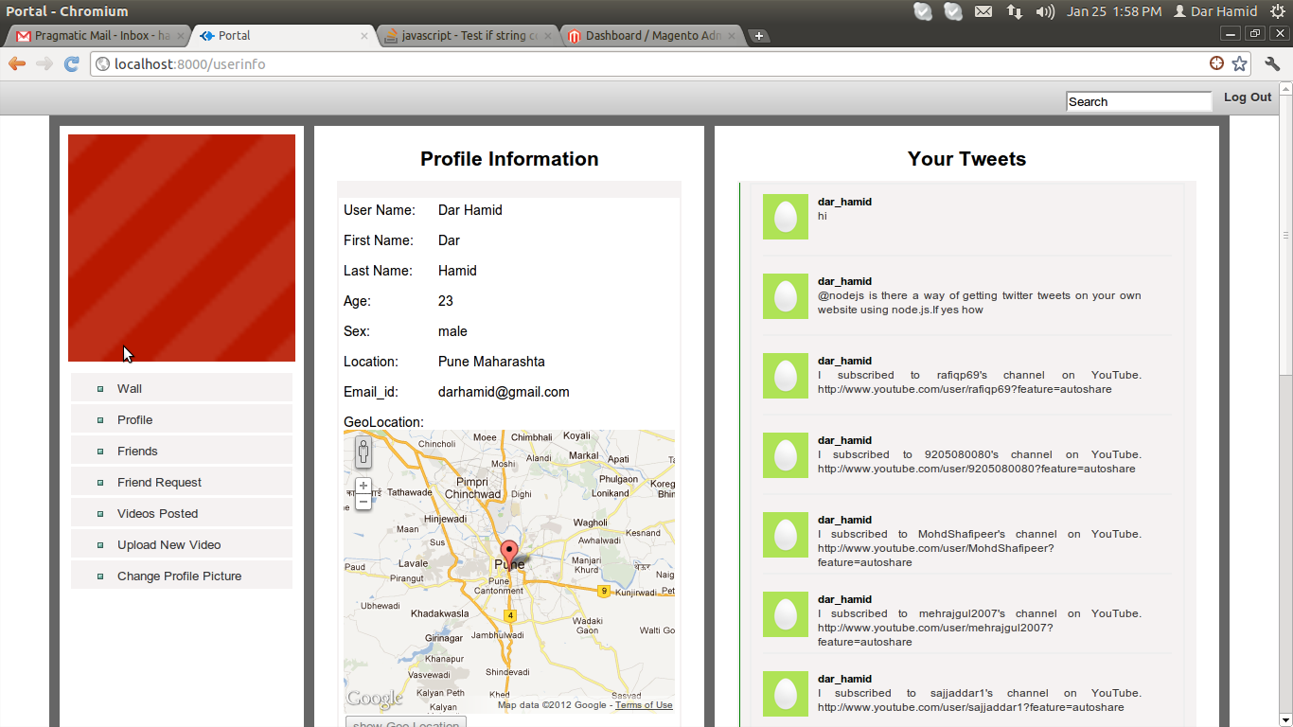
Task: Select the Portal tab
Action: coord(280,36)
